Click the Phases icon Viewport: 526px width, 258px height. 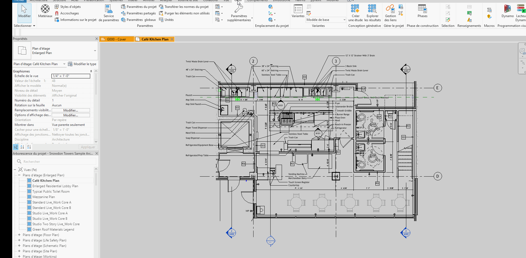pos(422,11)
